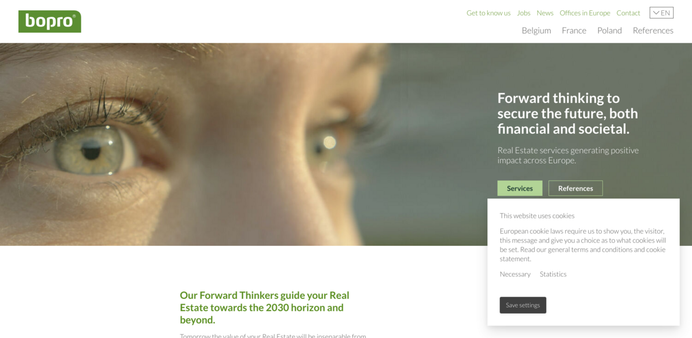This screenshot has width=692, height=338.
Task: Click the hero eye video background
Action: pyautogui.click(x=231, y=144)
